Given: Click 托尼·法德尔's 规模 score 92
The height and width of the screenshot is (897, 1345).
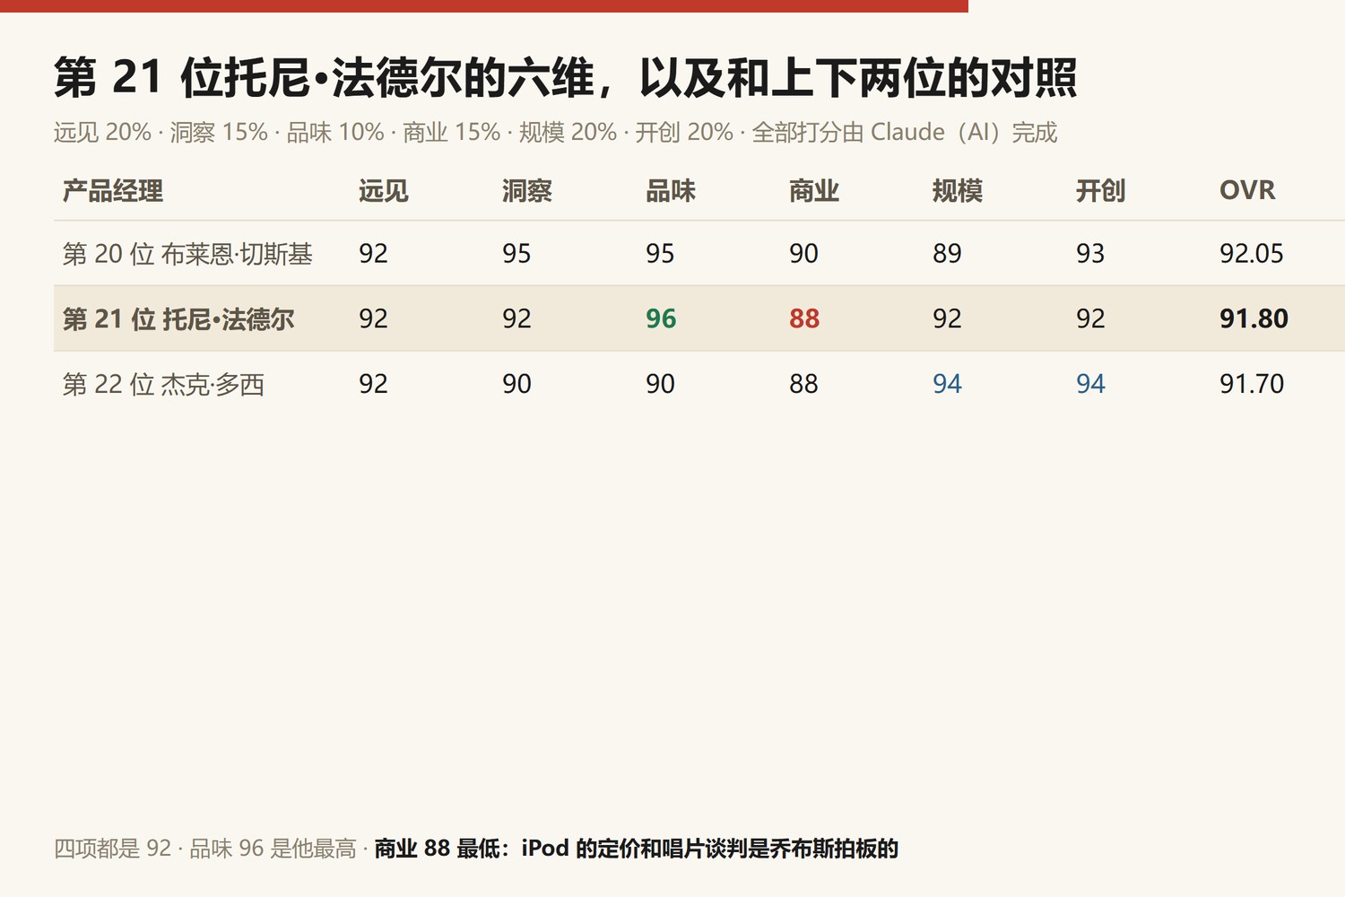Looking at the screenshot, I should point(947,318).
